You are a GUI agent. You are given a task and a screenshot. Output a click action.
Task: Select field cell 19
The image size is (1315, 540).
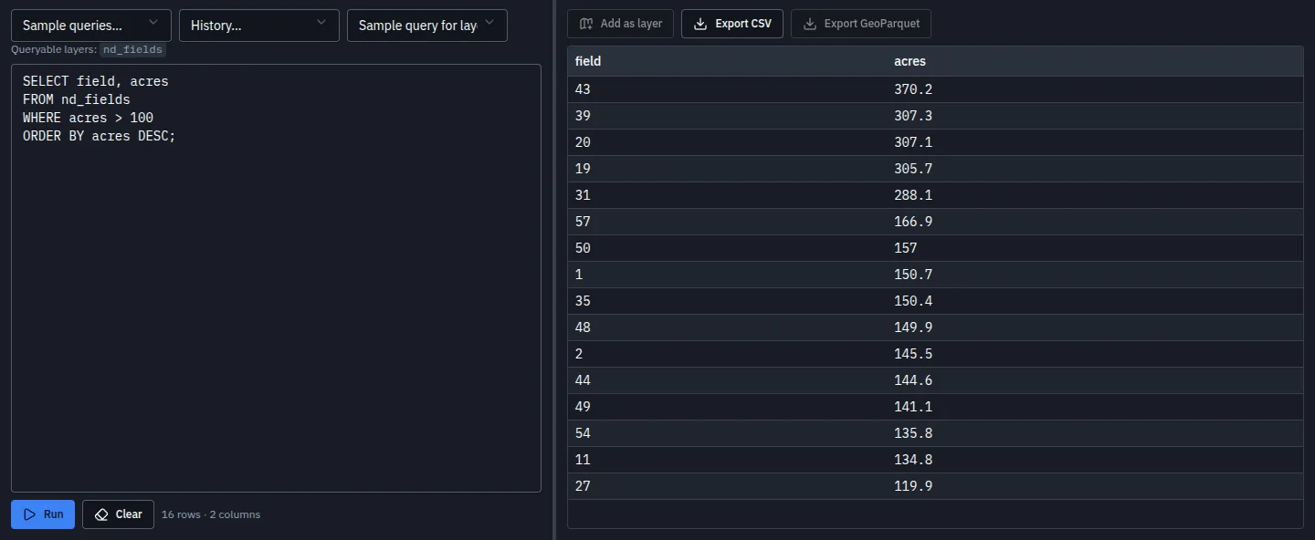[x=727, y=169]
